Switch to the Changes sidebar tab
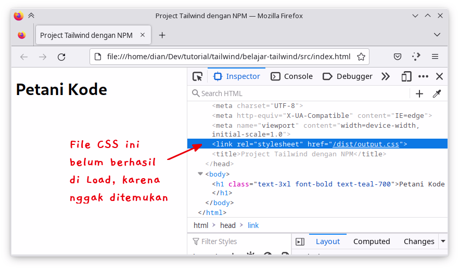The width and height of the screenshot is (459, 269). point(419,241)
